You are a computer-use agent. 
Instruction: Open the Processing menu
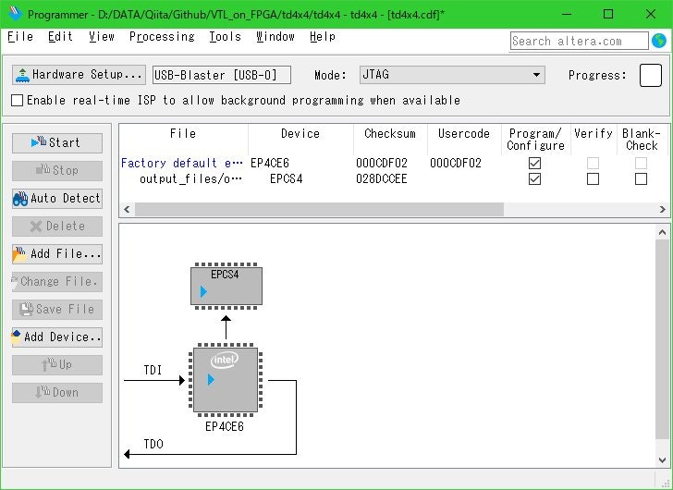162,37
